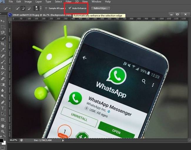Click the 66,67% zoom field in status bar
Image resolution: width=191 pixels, height=150 pixels.
[13, 140]
